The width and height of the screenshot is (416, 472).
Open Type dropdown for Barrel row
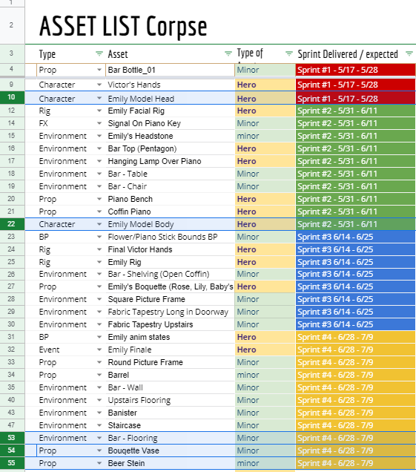pos(99,375)
